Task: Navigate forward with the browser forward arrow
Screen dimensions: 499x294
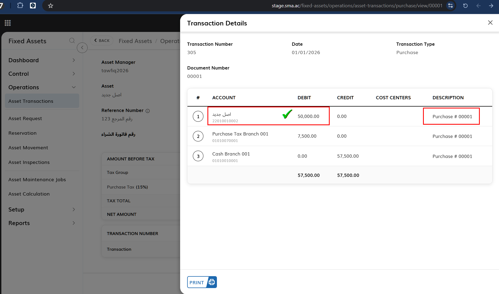Action: click(491, 5)
